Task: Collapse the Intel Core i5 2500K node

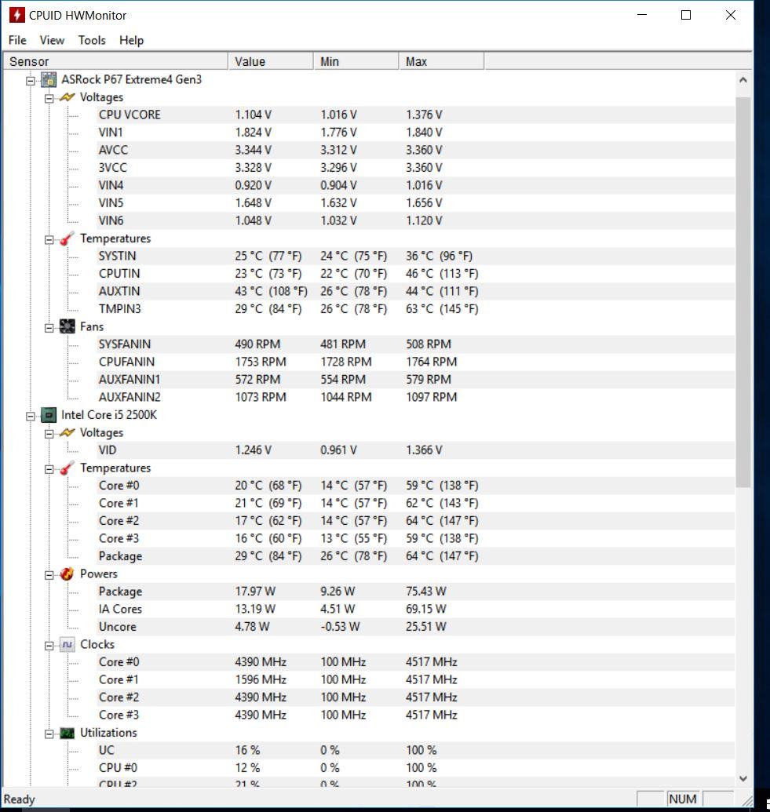Action: pos(31,417)
